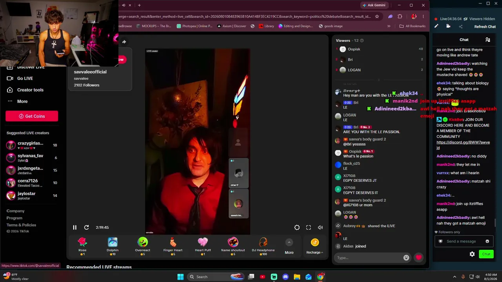The width and height of the screenshot is (502, 282).
Task: Send a Name shoutout gift
Action: coord(233,246)
